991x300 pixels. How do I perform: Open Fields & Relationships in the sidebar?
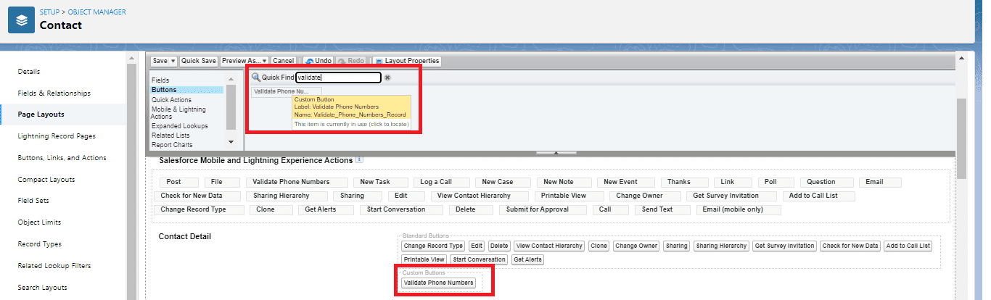[x=54, y=93]
